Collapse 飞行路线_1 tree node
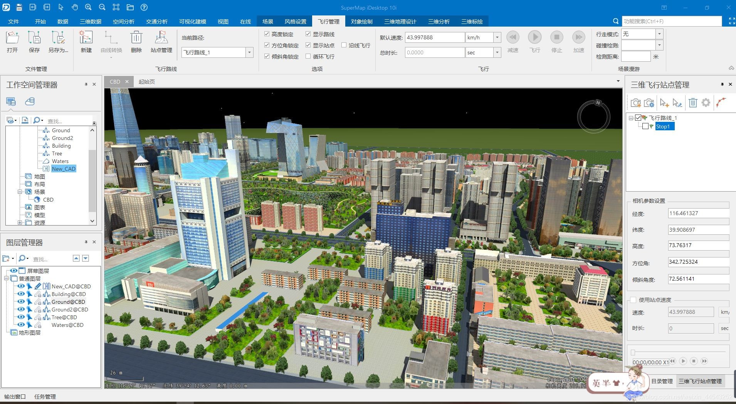Viewport: 736px width, 404px height. tap(631, 118)
